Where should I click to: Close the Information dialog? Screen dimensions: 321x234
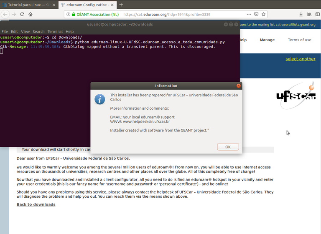pos(239,86)
